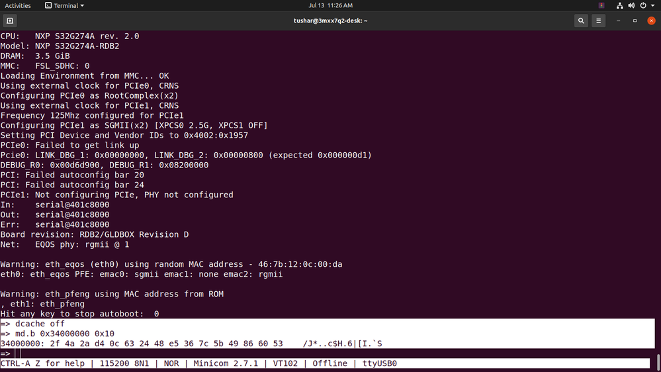The height and width of the screenshot is (372, 661).
Task: Minimize the terminal window
Action: pos(619,21)
